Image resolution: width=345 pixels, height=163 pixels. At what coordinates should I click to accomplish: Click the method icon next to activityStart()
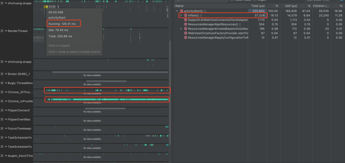(x=181, y=11)
